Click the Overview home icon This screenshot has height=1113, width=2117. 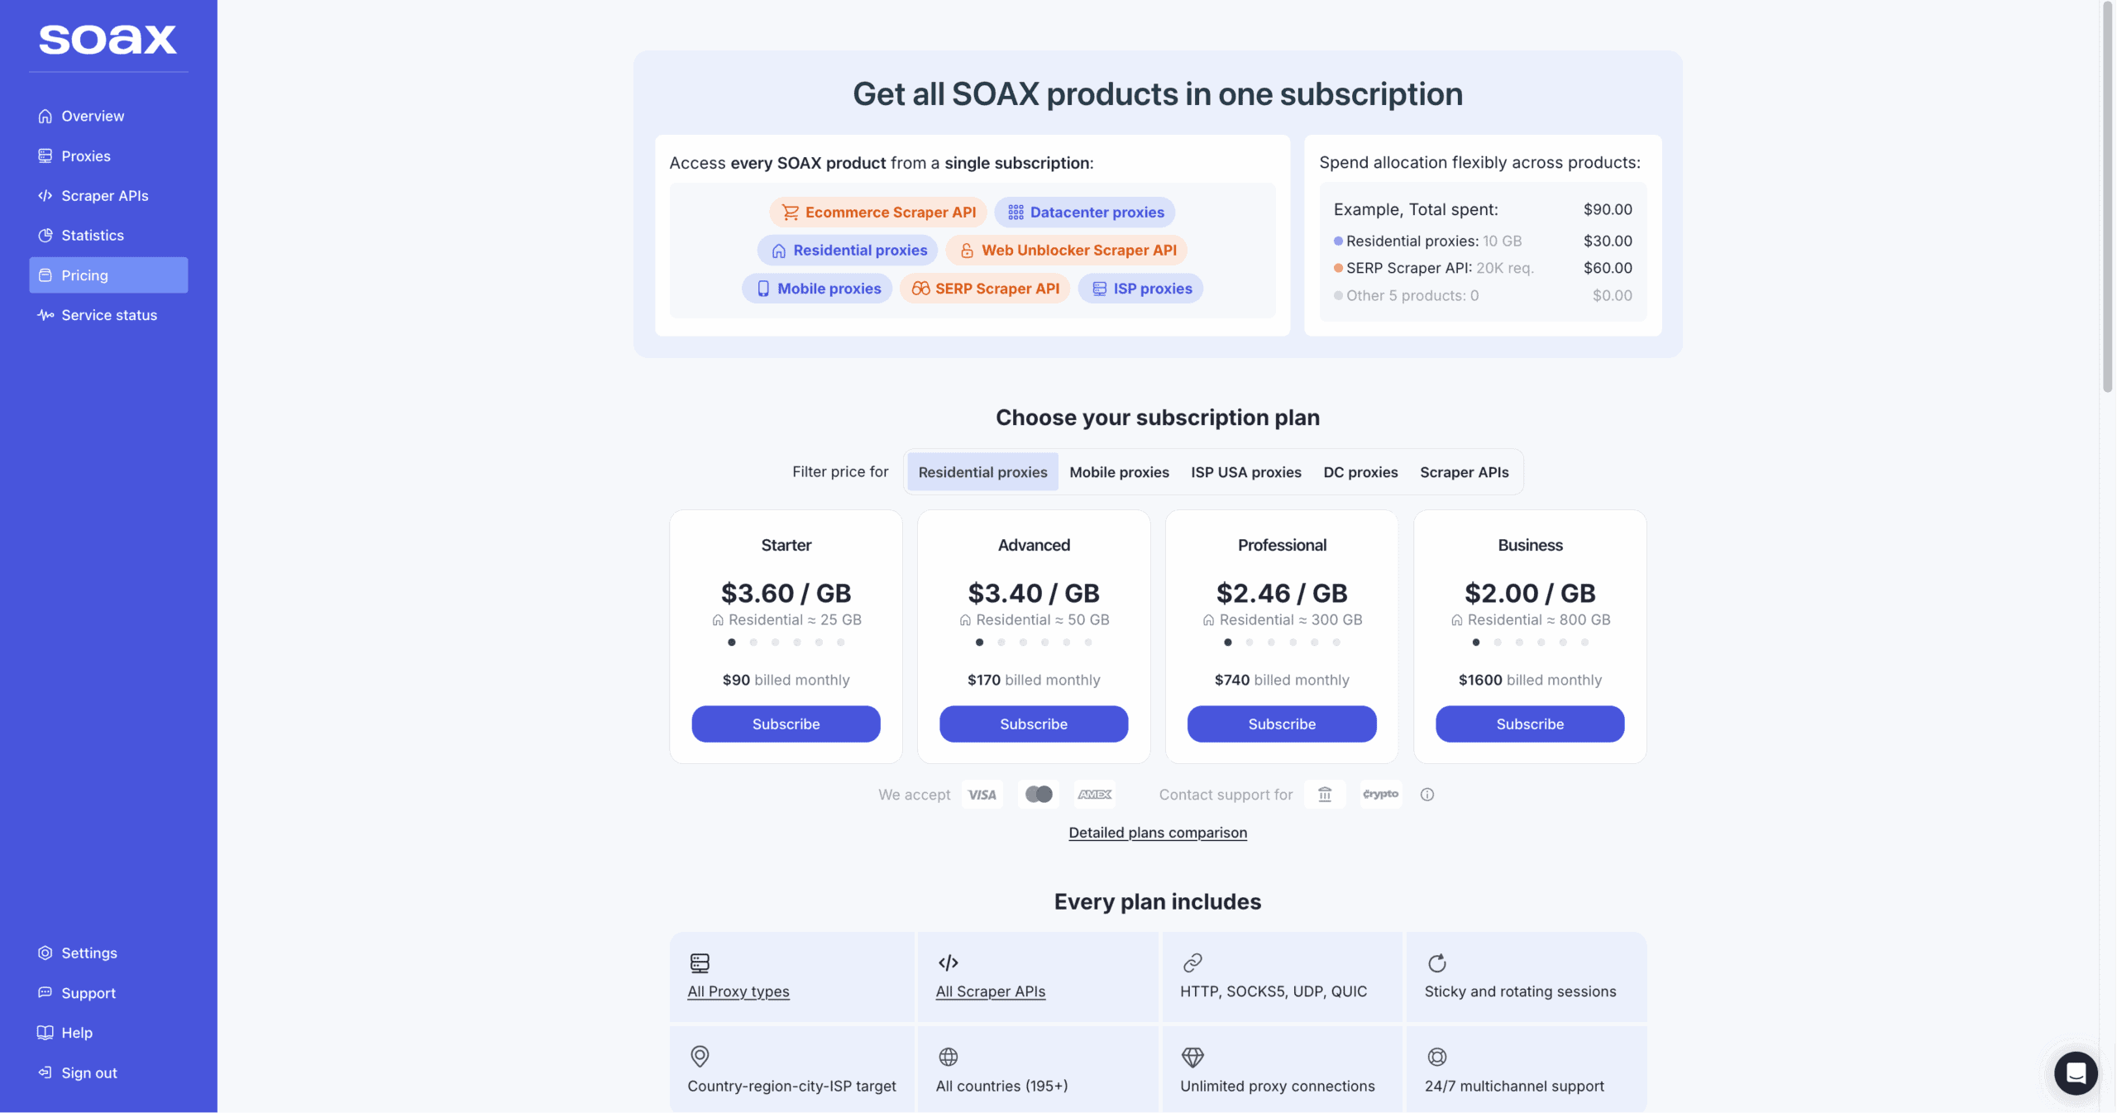pyautogui.click(x=45, y=116)
